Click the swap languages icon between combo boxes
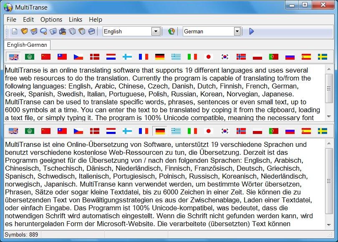The width and height of the screenshot is (338, 242). [x=172, y=31]
